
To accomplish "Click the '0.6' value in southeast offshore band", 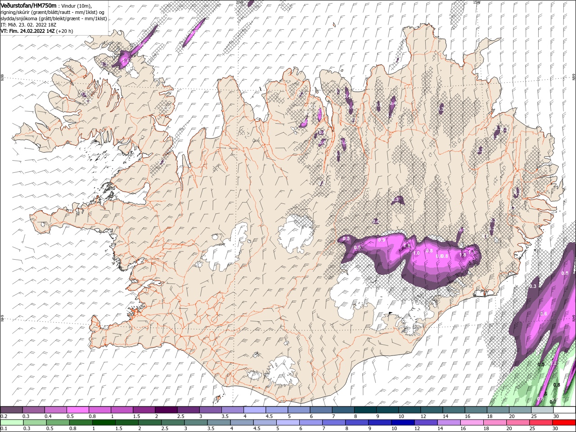I will tap(544, 314).
